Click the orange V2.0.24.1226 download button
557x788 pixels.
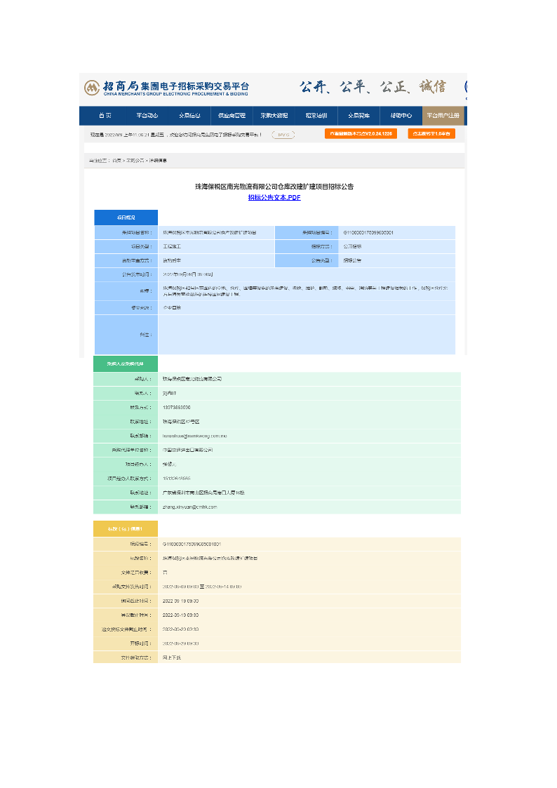(361, 133)
